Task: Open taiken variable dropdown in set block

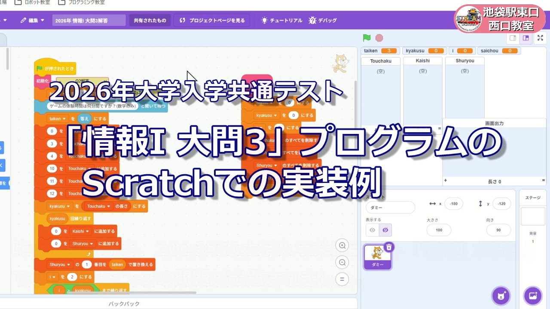Action: click(x=58, y=118)
